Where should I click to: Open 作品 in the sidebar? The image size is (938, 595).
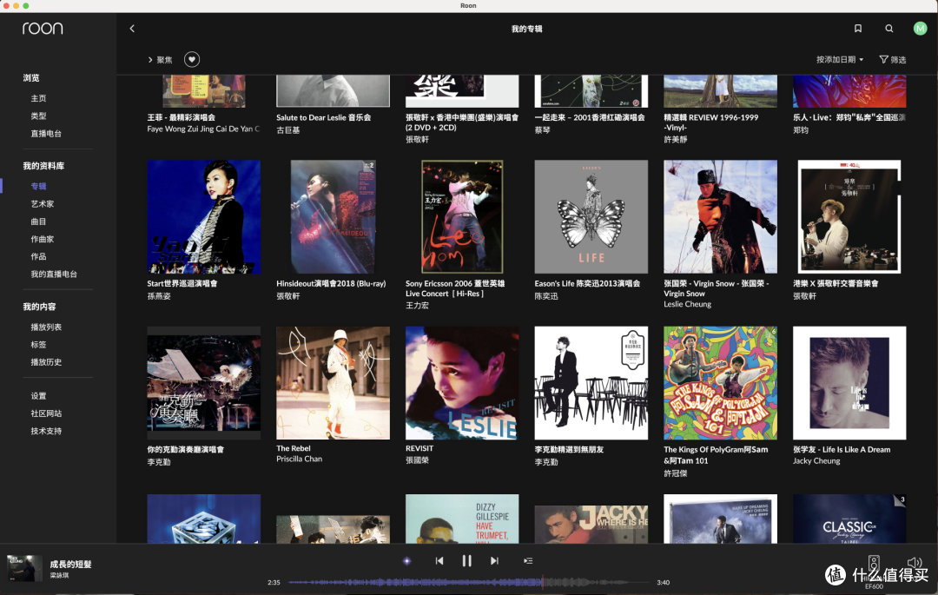pyautogui.click(x=38, y=256)
